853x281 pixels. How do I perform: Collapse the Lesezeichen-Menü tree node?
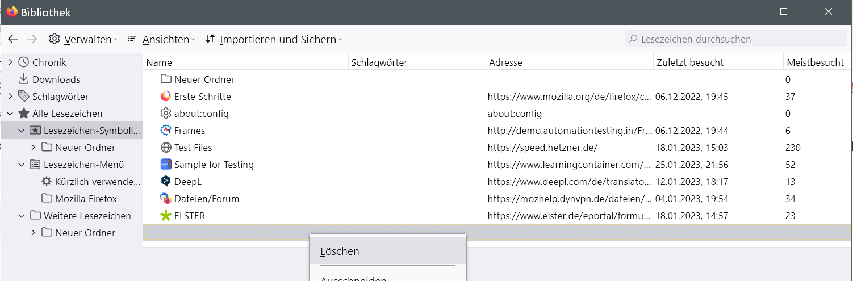coord(22,165)
